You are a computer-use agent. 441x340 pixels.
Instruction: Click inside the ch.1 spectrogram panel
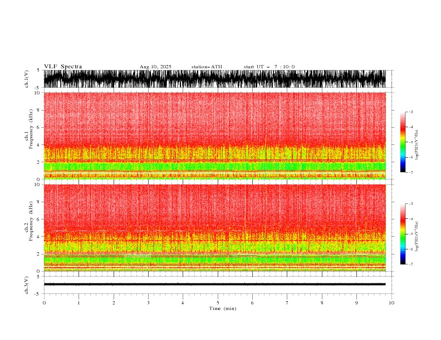coord(215,136)
